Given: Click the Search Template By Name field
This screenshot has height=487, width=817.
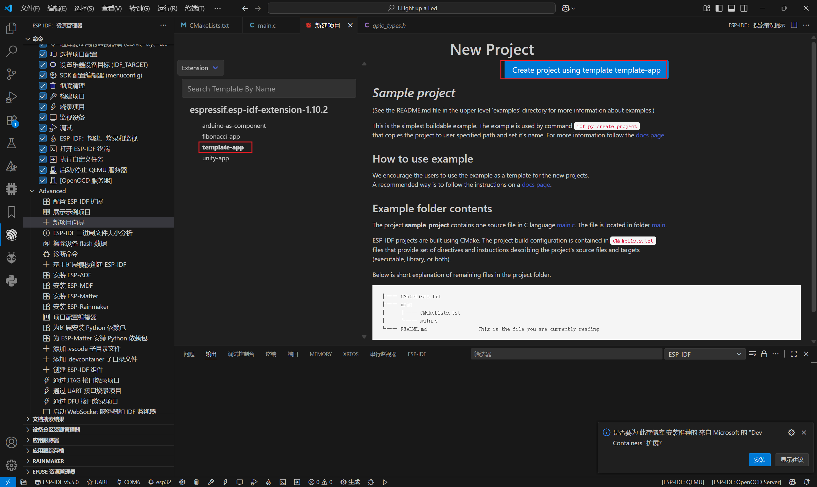Looking at the screenshot, I should (x=269, y=89).
